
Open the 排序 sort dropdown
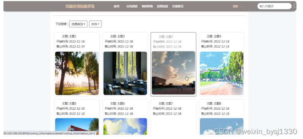click(x=95, y=24)
